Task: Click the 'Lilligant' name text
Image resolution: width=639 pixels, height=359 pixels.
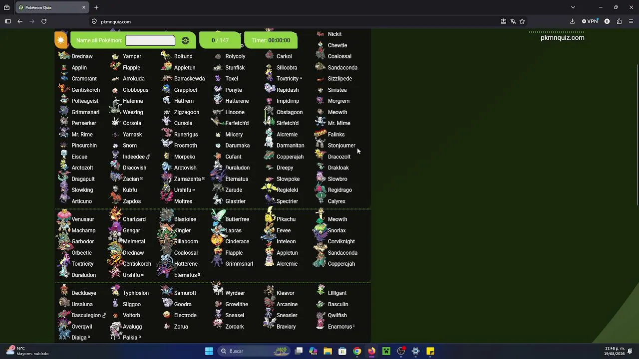Action: [x=337, y=293]
